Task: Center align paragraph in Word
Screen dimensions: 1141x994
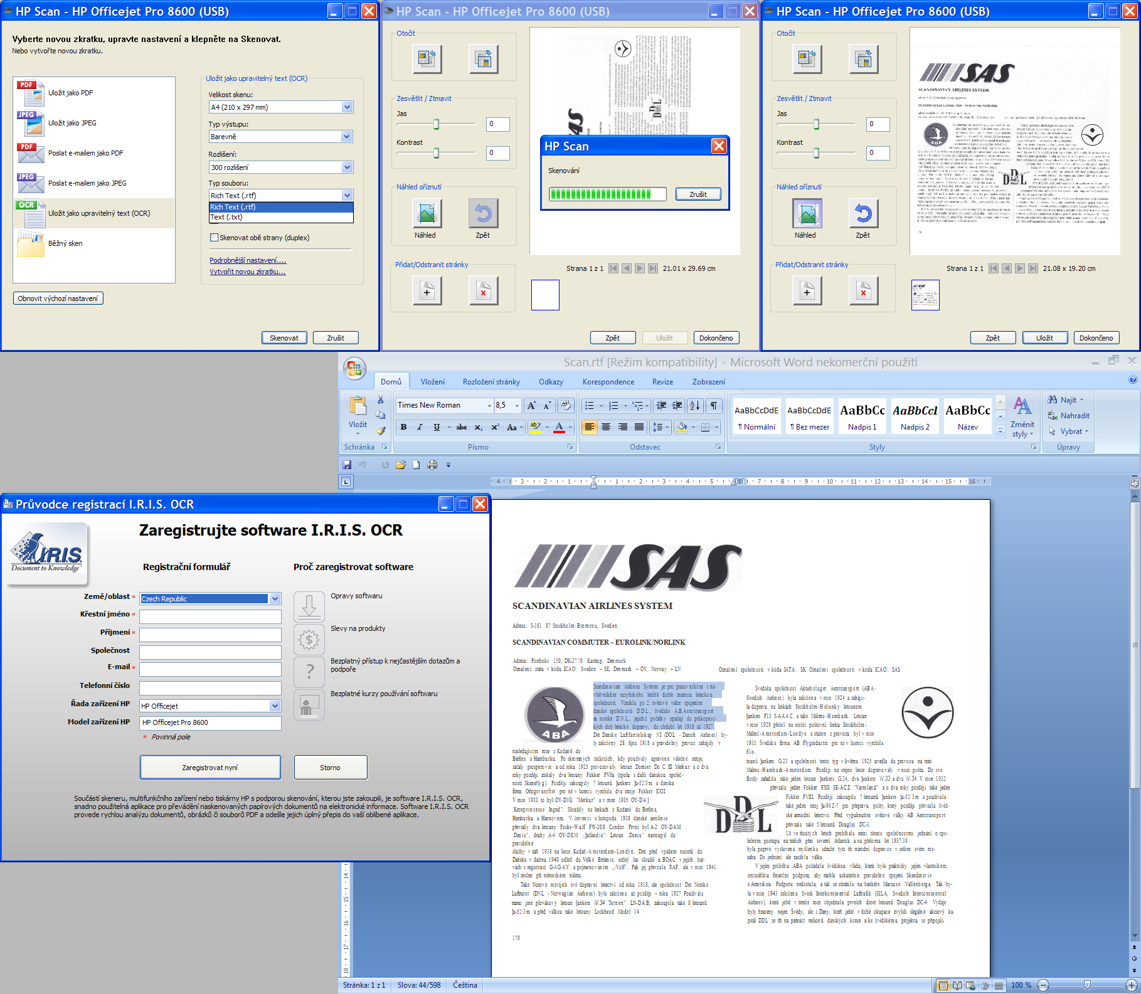Action: point(606,427)
